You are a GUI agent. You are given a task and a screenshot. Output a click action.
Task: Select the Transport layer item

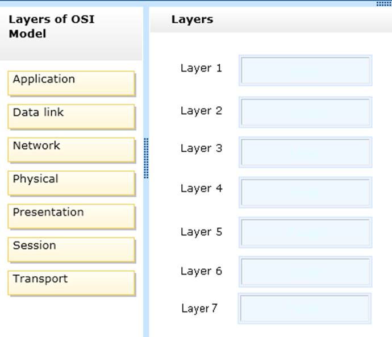click(x=71, y=282)
